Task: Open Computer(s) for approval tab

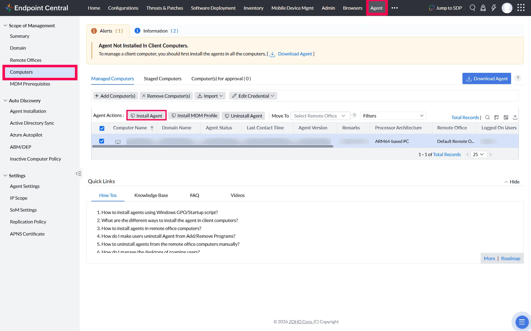Action: 221,79
